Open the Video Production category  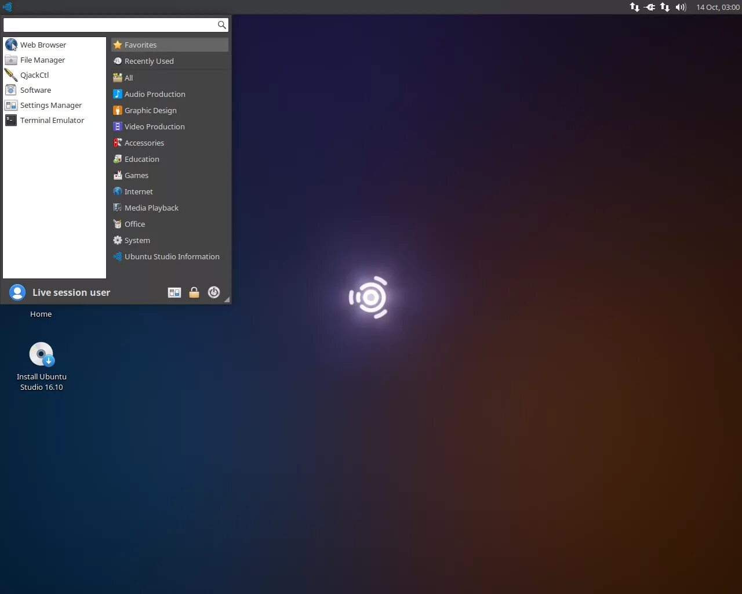click(x=154, y=126)
